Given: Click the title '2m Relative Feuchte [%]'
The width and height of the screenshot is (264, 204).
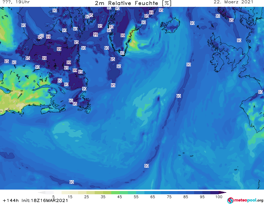Looking at the screenshot, I should pos(133,3).
